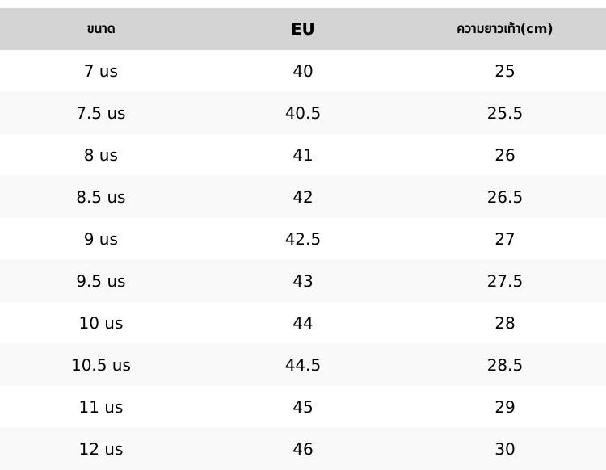This screenshot has height=470, width=606.
Task: Click the foot length value 26.5
Action: coord(504,197)
